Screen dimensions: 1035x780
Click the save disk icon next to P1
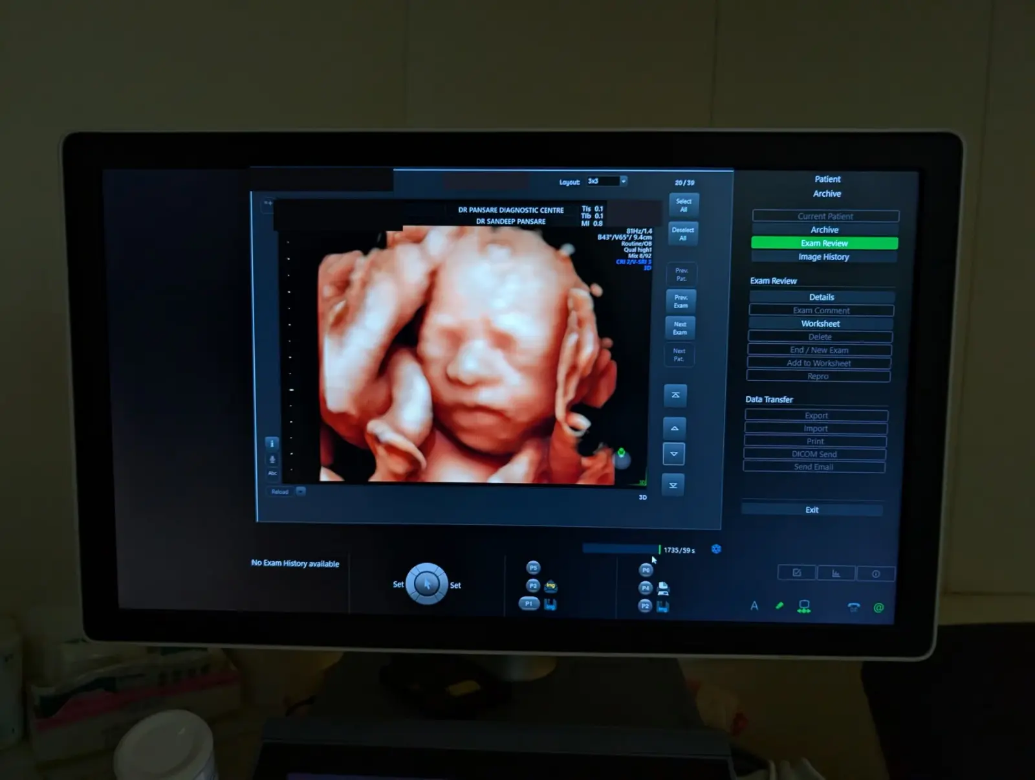[x=550, y=605]
